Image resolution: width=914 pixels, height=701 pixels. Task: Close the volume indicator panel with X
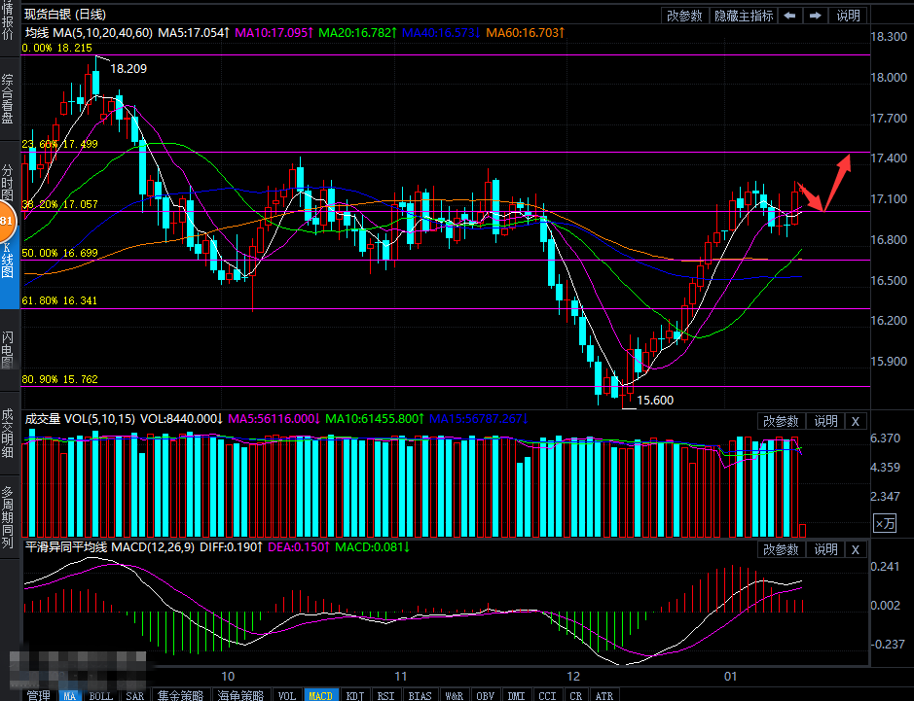click(855, 421)
